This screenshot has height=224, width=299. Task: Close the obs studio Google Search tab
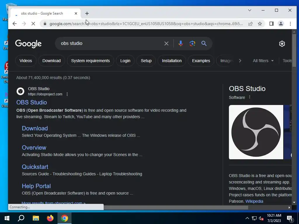pyautogui.click(x=76, y=13)
